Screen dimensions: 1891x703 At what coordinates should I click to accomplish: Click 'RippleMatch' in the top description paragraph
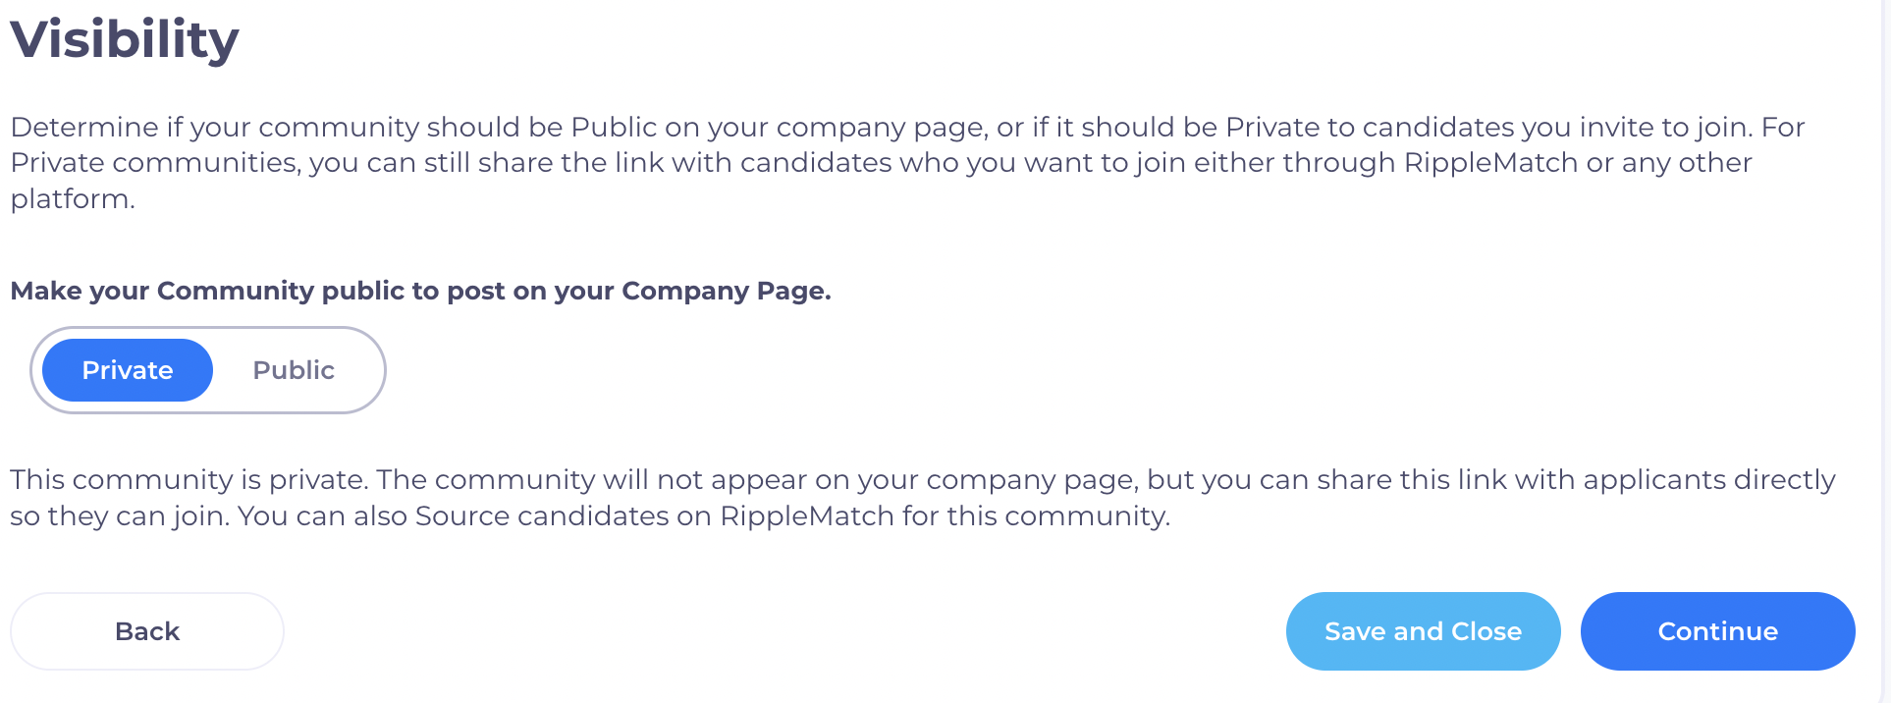click(1490, 162)
